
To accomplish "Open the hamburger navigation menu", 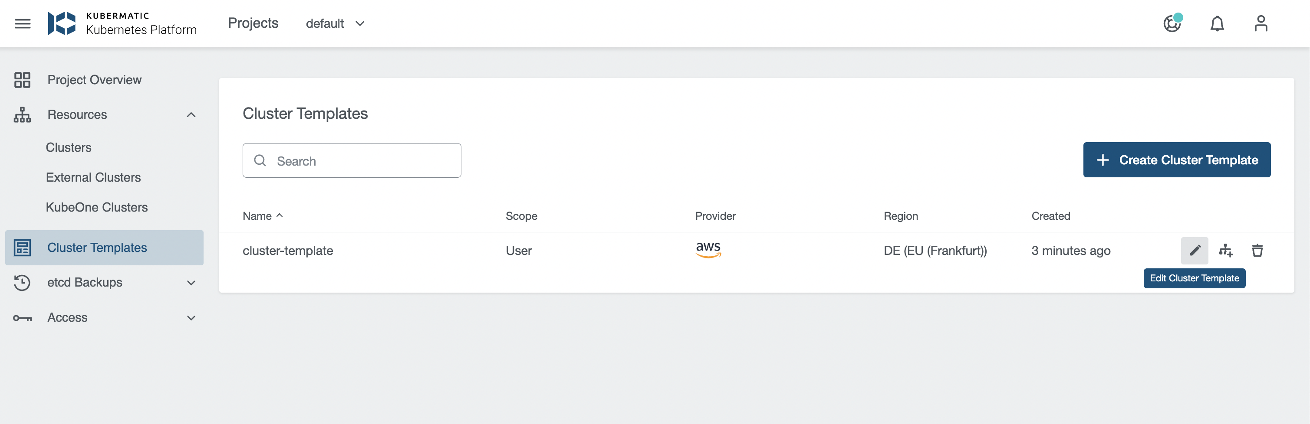I will 23,23.
